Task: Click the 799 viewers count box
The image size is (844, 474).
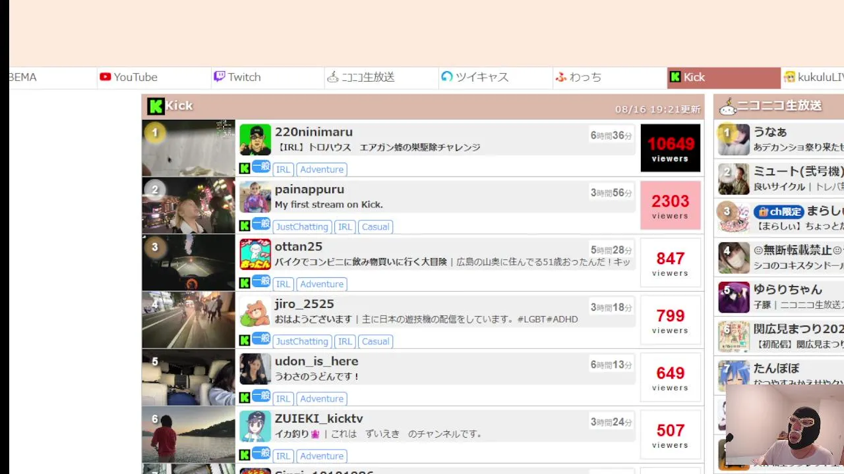Action: pos(671,320)
